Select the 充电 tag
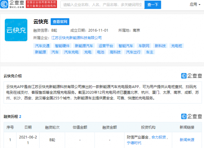This screenshot has height=148, width=204. (88, 52)
